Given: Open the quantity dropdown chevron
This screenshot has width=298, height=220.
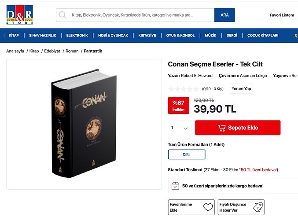Looking at the screenshot, I should (186, 128).
